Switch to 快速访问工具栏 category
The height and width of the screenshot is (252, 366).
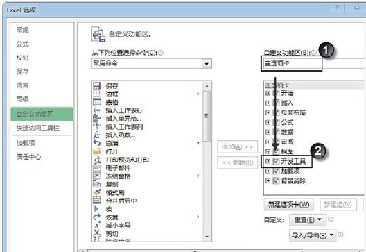pos(38,128)
